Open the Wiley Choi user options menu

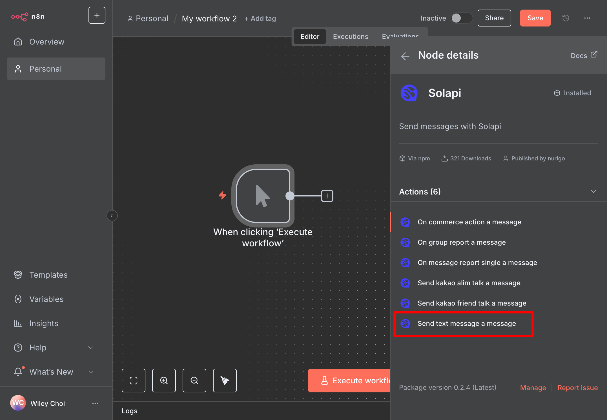[95, 403]
